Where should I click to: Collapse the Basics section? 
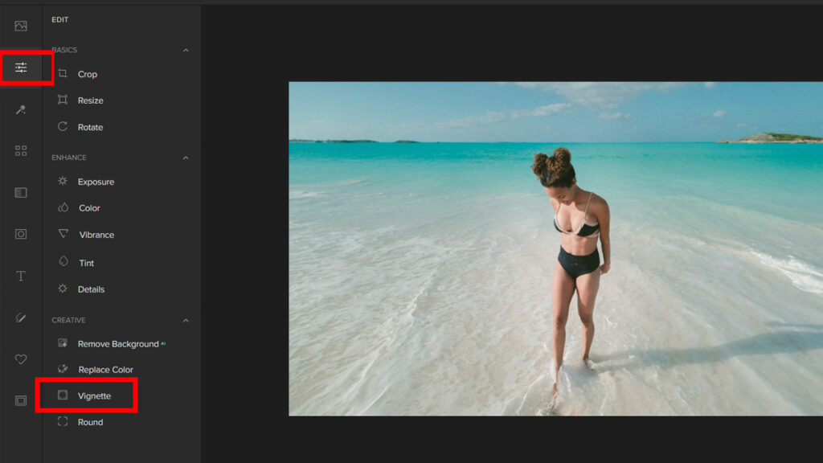tap(186, 50)
